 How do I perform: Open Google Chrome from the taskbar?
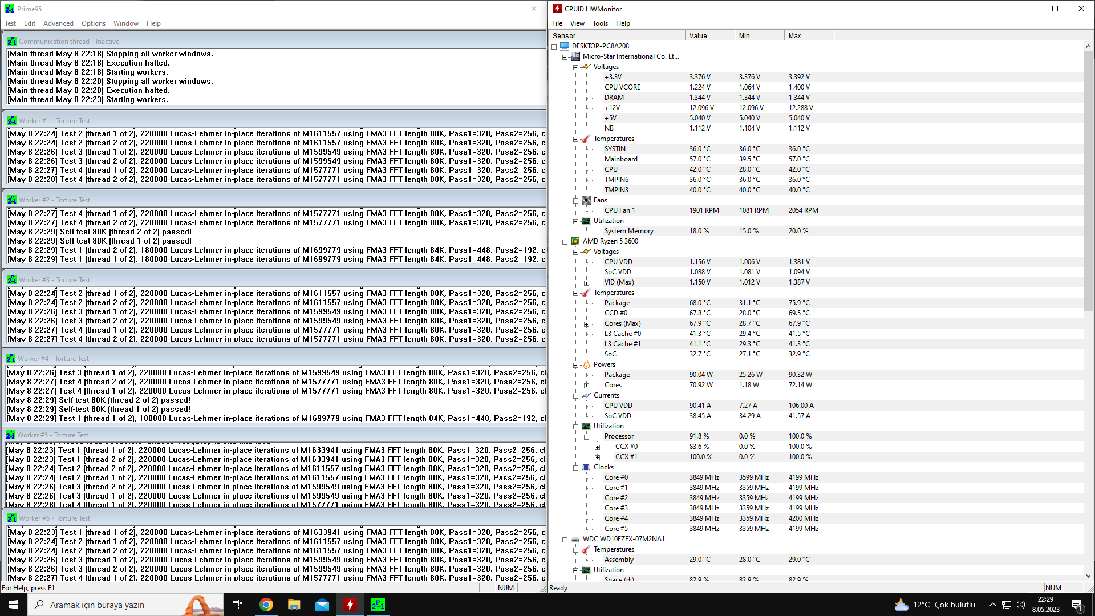click(x=266, y=605)
